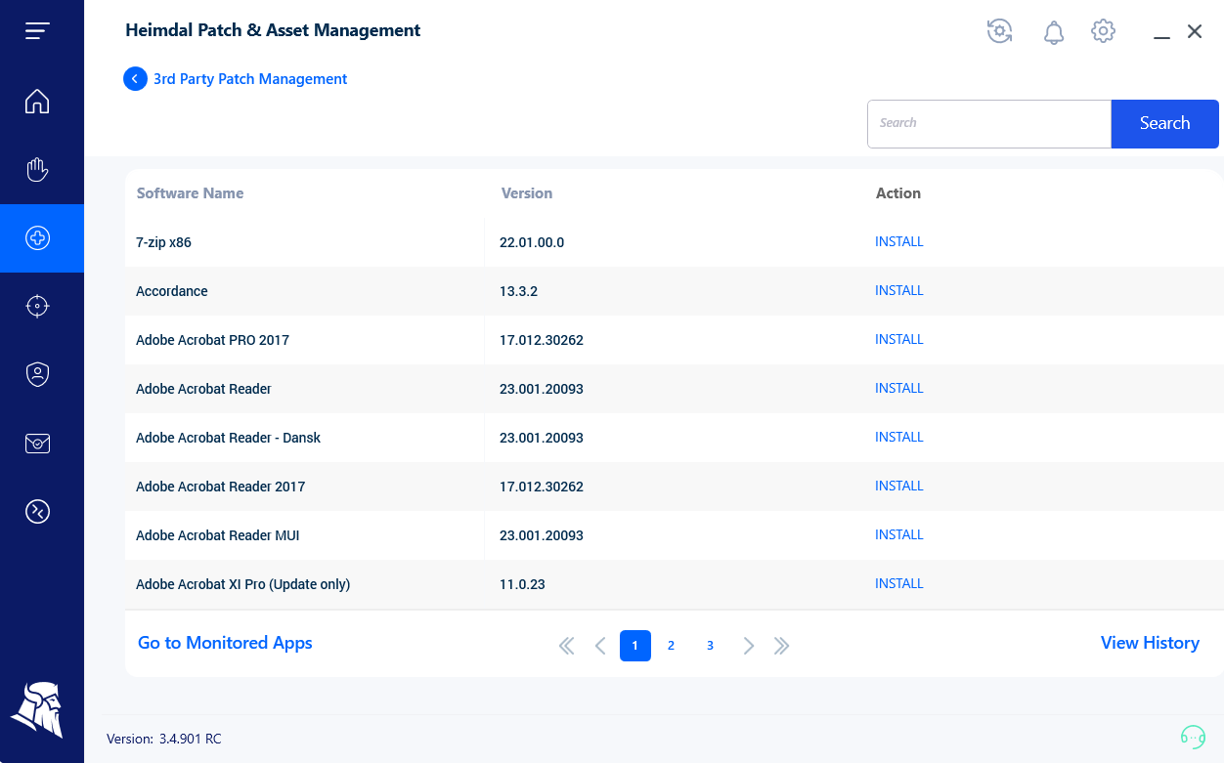Click the Heimdal viking logo
The height and width of the screenshot is (763, 1224).
point(37,709)
